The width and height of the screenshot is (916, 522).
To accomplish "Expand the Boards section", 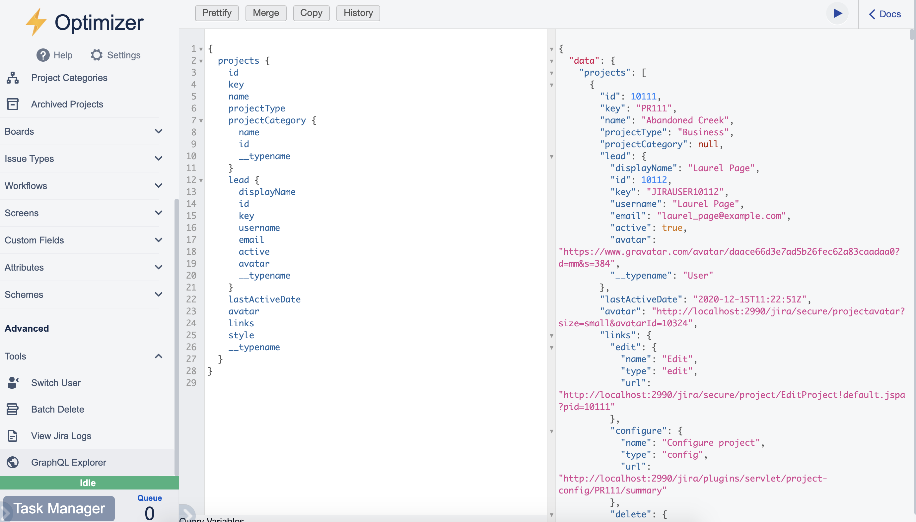I will 158,132.
